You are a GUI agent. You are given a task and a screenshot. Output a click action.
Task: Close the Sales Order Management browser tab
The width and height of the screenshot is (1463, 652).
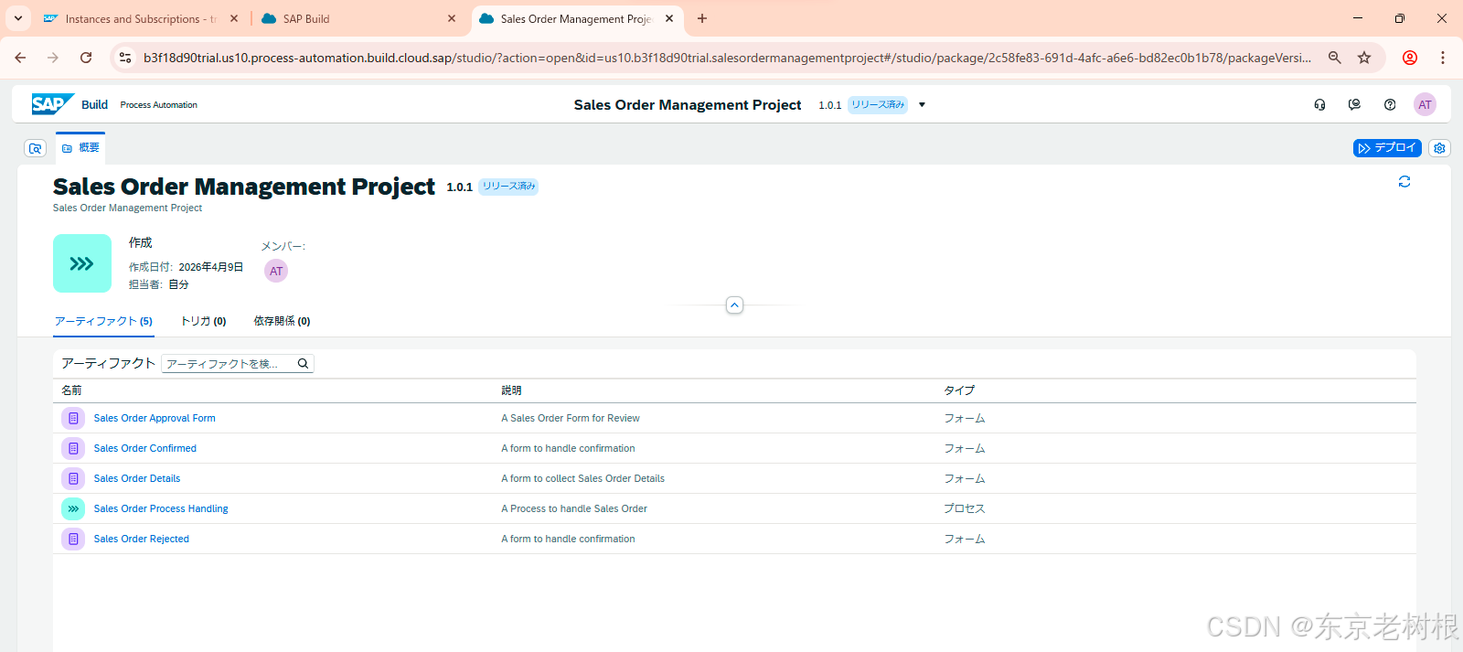(669, 18)
